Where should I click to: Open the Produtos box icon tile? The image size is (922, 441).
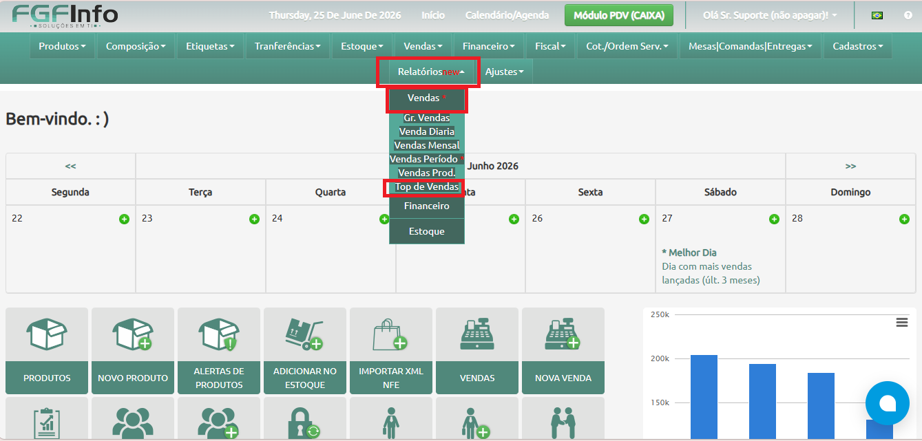pyautogui.click(x=47, y=334)
